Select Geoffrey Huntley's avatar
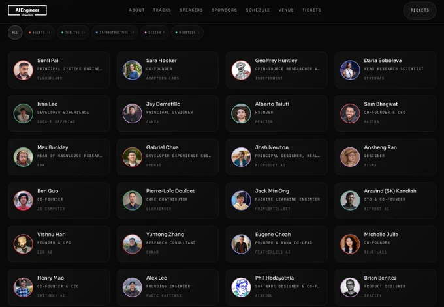Image resolution: width=444 pixels, height=307 pixels. pyautogui.click(x=241, y=70)
